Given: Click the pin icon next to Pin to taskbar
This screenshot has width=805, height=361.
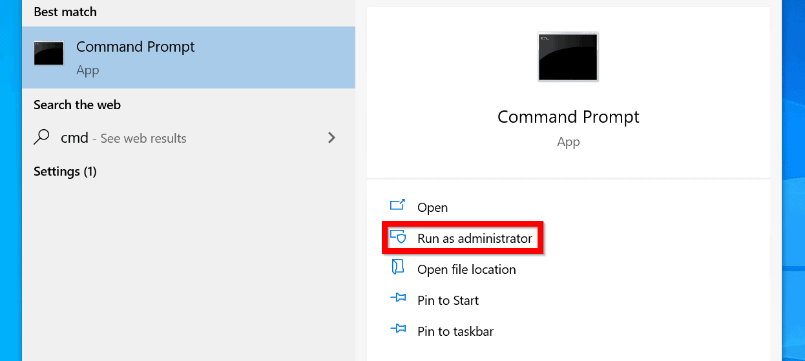Looking at the screenshot, I should pyautogui.click(x=397, y=330).
